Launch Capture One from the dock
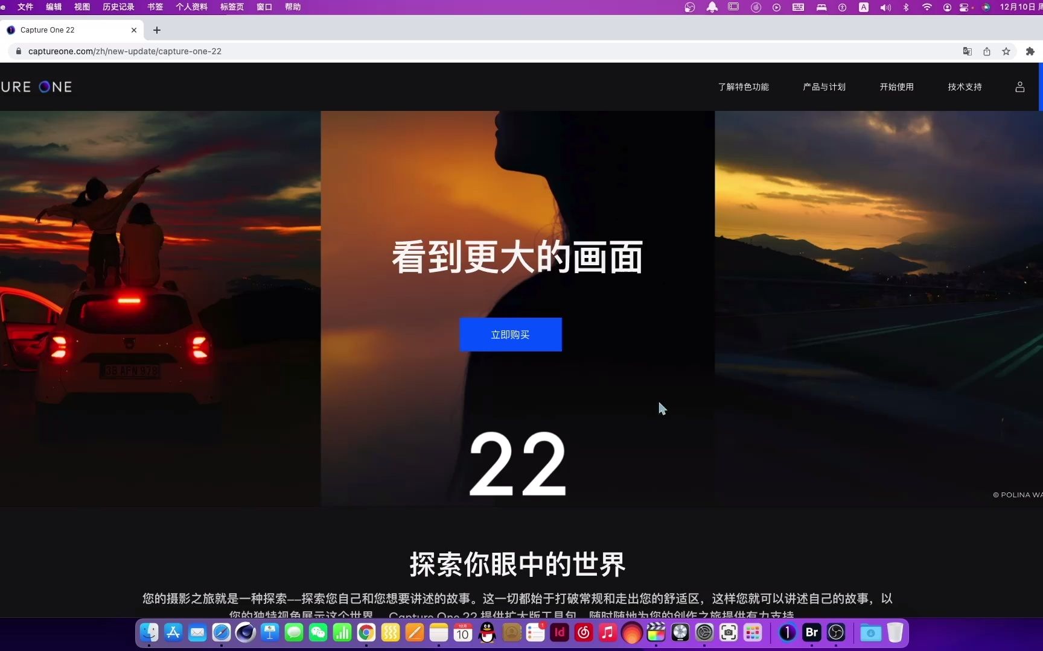Image resolution: width=1043 pixels, height=651 pixels. 786,633
